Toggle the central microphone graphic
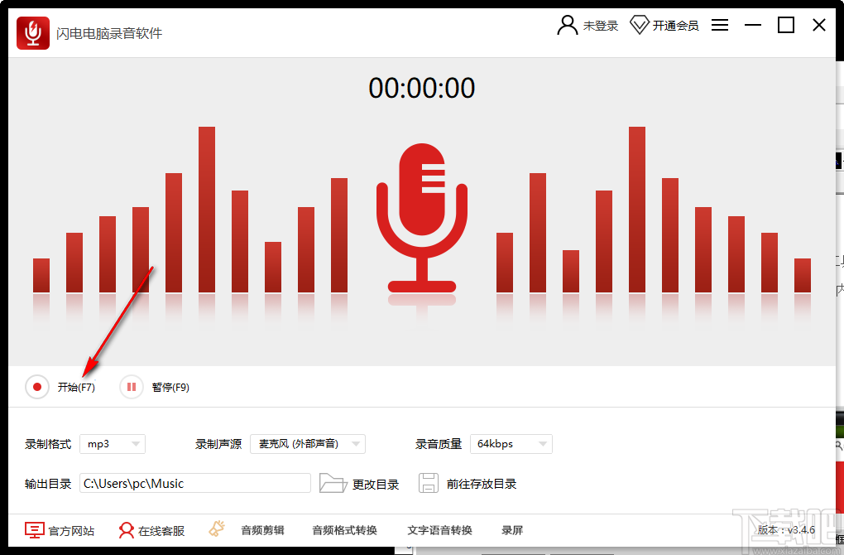This screenshot has width=844, height=555. (422, 220)
